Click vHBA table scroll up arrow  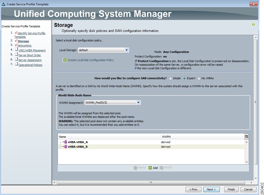247,142
